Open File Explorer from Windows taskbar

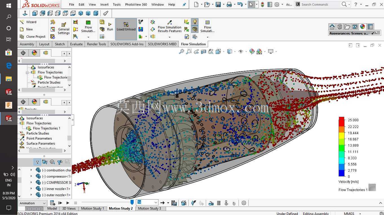[9, 79]
